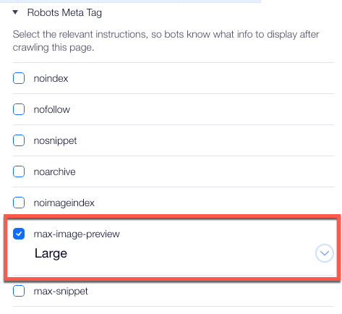Click the max-snippet label text

(x=61, y=292)
